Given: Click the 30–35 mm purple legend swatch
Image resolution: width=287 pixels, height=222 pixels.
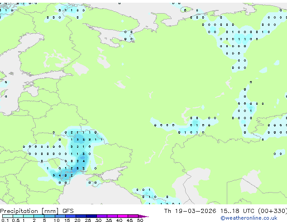Looking at the screenshot, I should 101,216.
